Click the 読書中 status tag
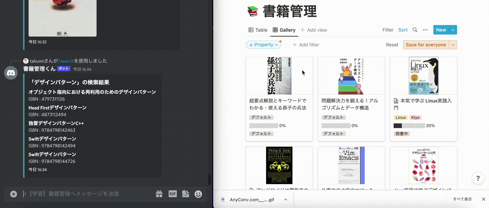 click(402, 134)
